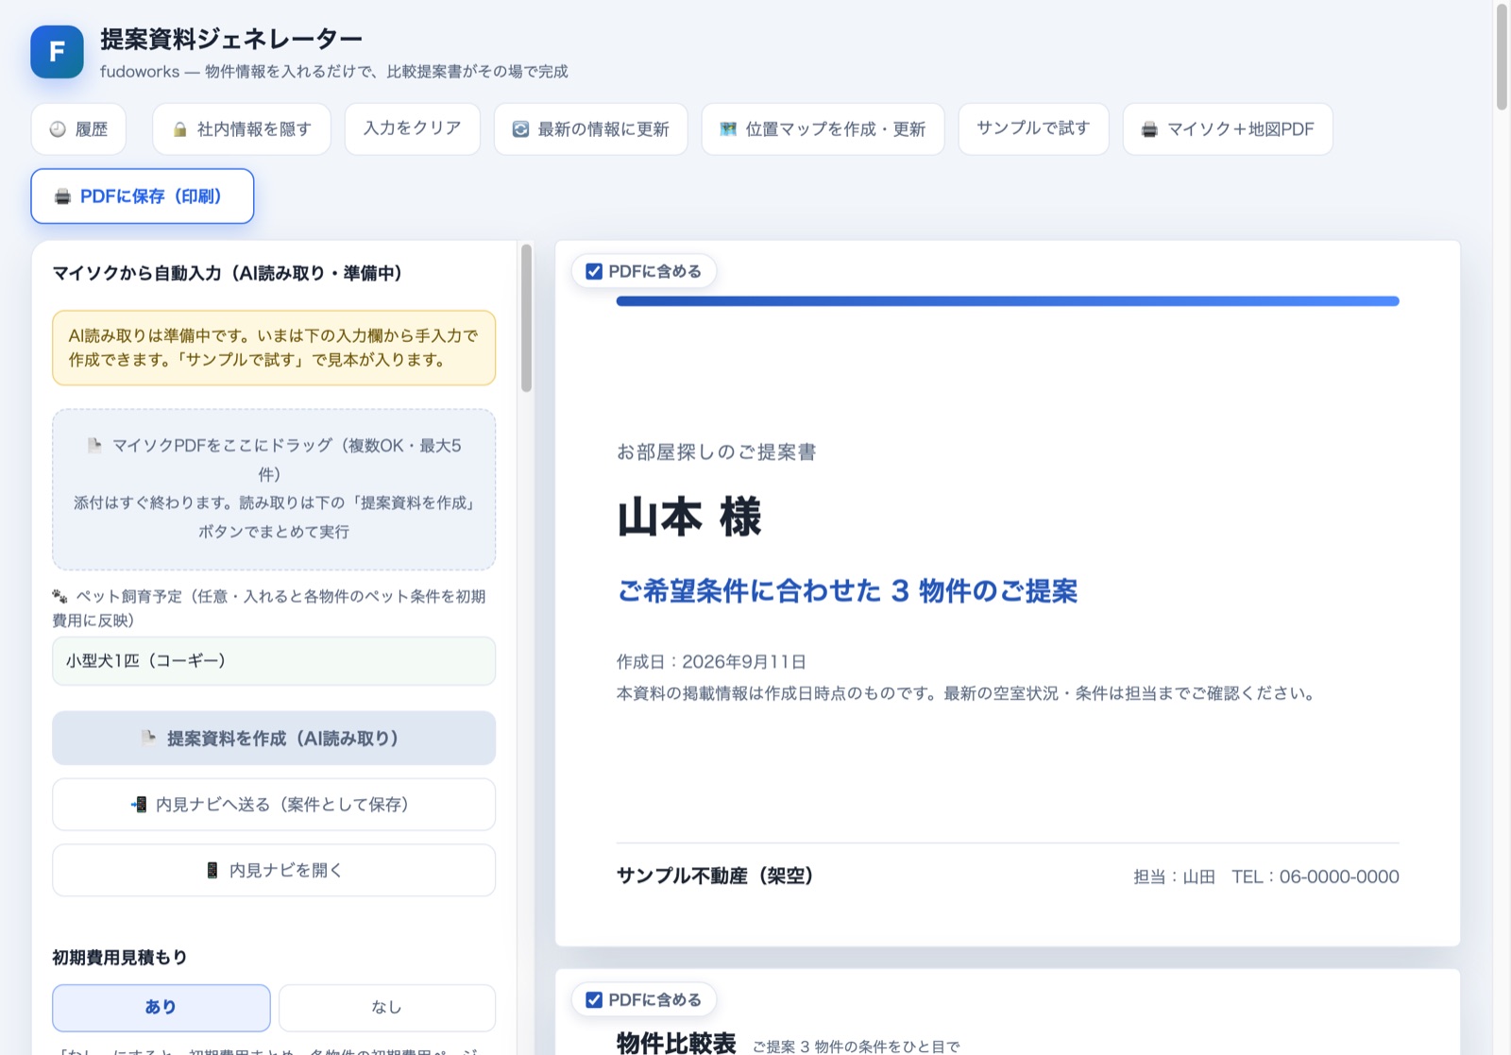Click phone-arrow icon on 内見ナビへ送る
This screenshot has width=1511, height=1055.
click(x=139, y=805)
